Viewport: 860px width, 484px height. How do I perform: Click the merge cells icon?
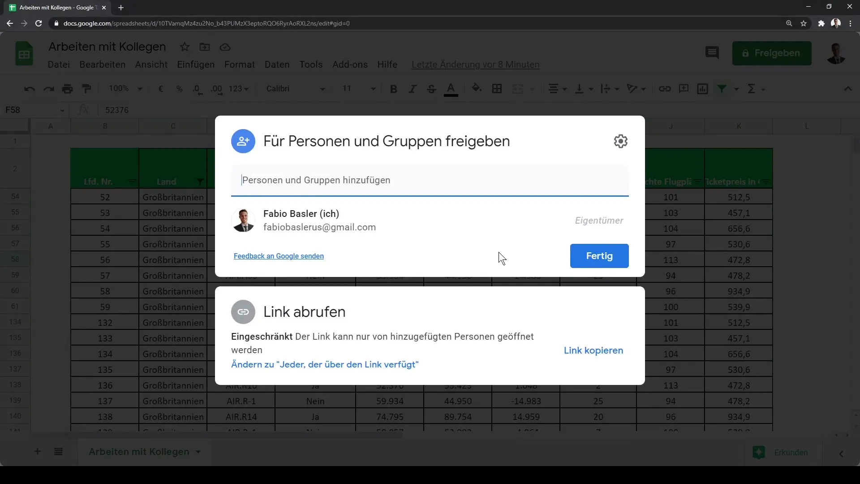(x=518, y=88)
